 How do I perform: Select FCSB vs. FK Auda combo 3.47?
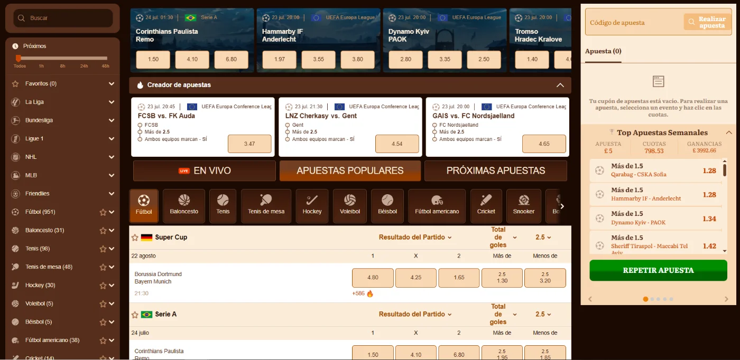point(249,144)
